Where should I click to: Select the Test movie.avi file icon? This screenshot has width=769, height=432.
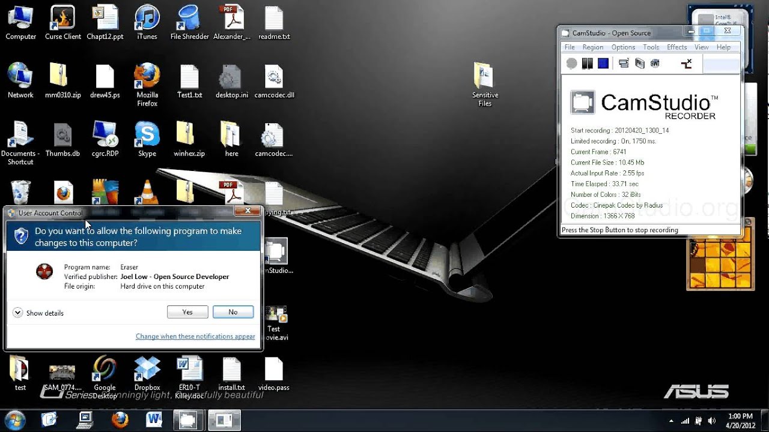tap(276, 324)
